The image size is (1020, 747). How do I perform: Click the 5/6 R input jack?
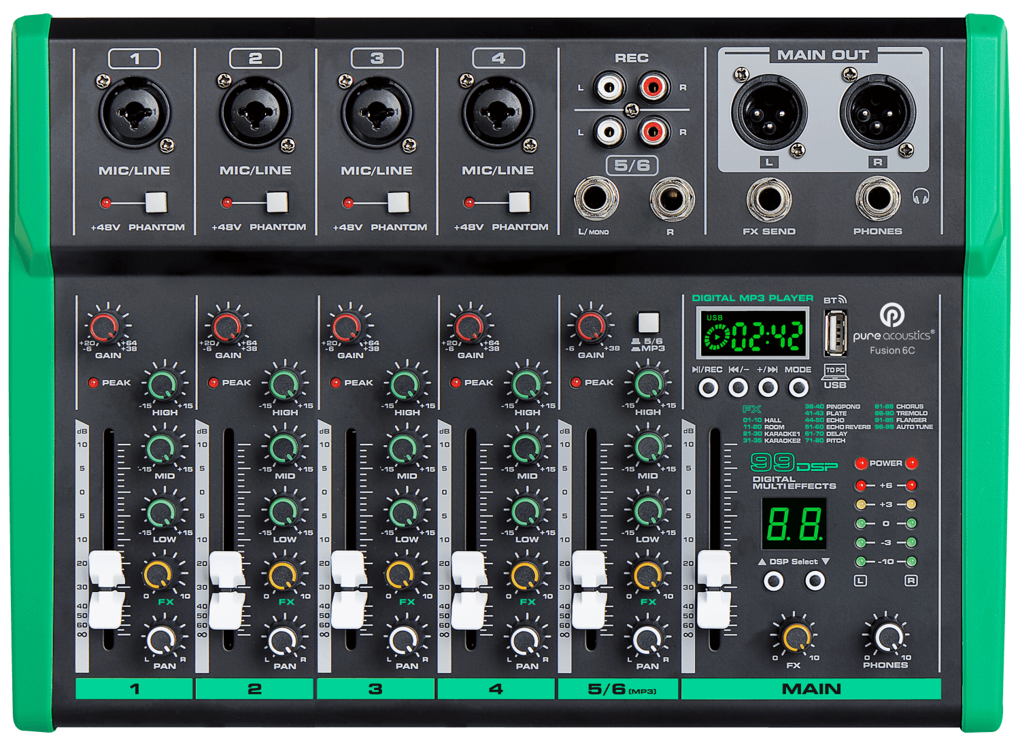[672, 198]
